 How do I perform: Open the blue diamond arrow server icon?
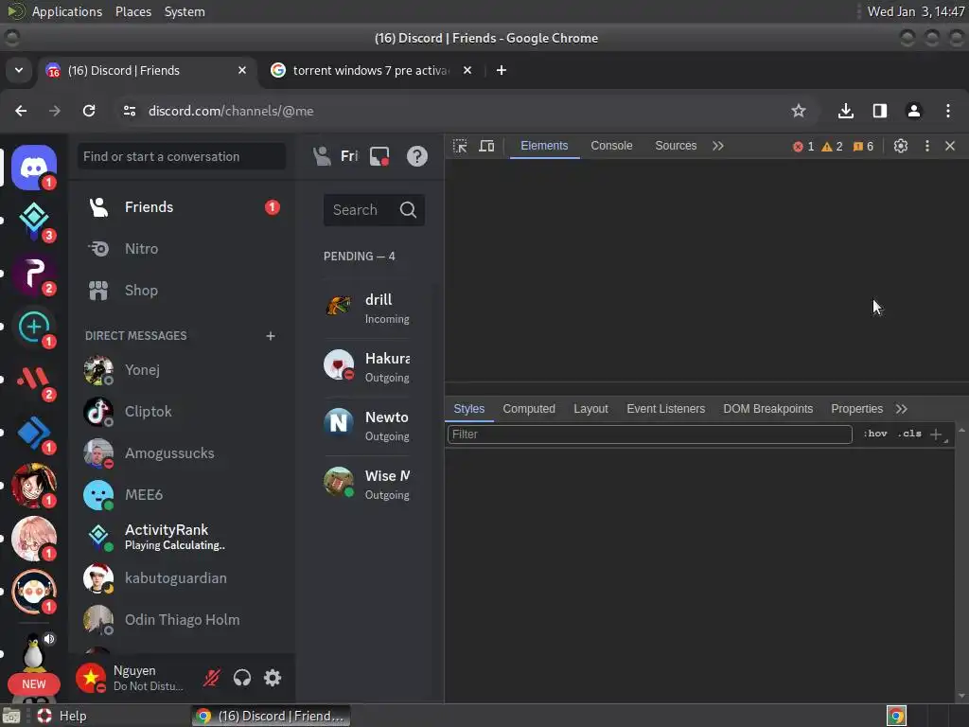pos(34,433)
